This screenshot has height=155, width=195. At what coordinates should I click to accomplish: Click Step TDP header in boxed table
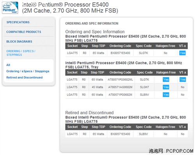(x=98, y=46)
